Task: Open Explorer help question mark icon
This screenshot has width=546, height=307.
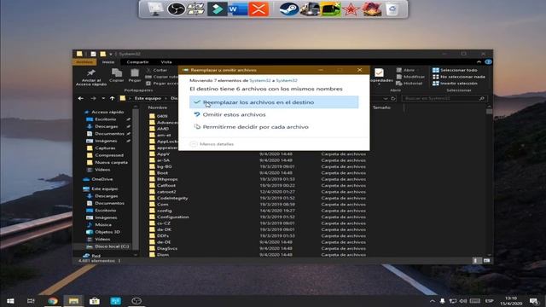Action: click(x=488, y=62)
